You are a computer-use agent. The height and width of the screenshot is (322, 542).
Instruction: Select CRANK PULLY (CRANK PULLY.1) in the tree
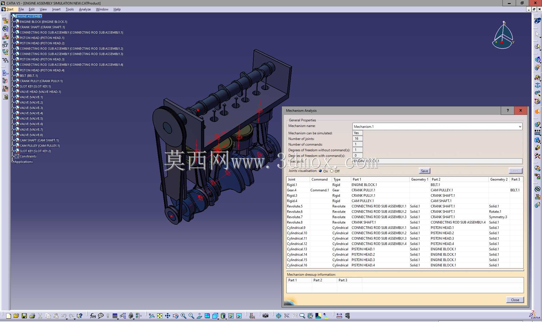pyautogui.click(x=41, y=81)
